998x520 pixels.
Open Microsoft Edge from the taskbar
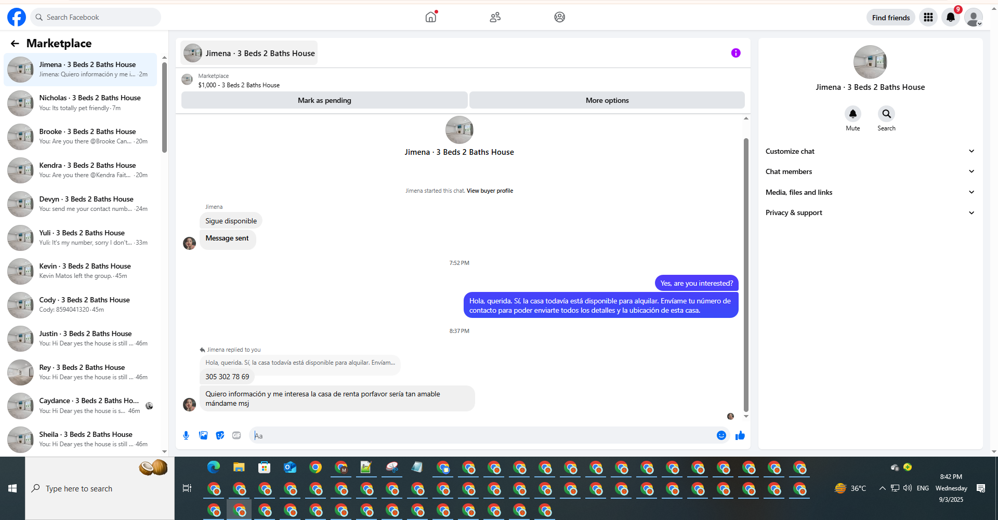[x=214, y=467]
